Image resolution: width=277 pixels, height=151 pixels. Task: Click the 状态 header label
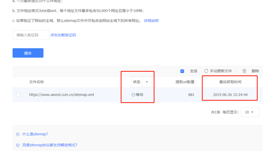pyautogui.click(x=137, y=82)
